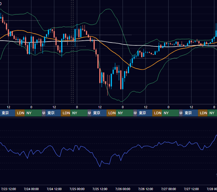
Task: Select the LDN session block before the 7/25 00:00 NY block
Action: [x=66, y=113]
